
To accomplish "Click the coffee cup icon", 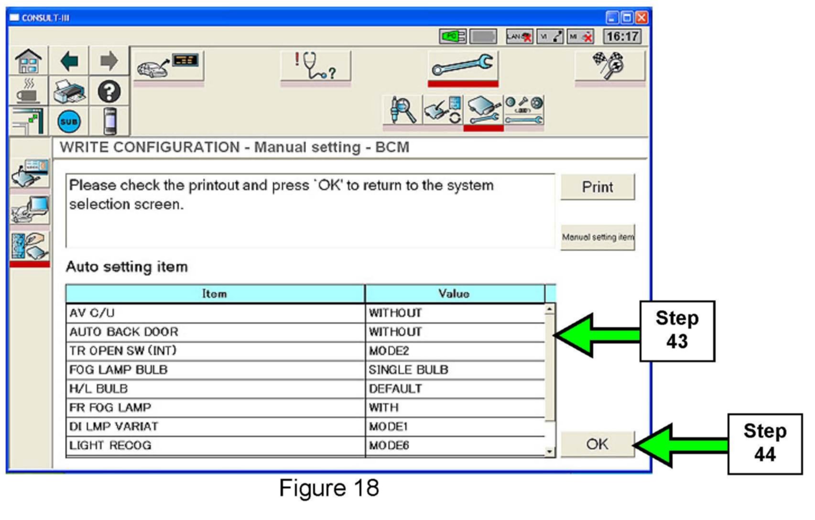I will click(x=28, y=91).
